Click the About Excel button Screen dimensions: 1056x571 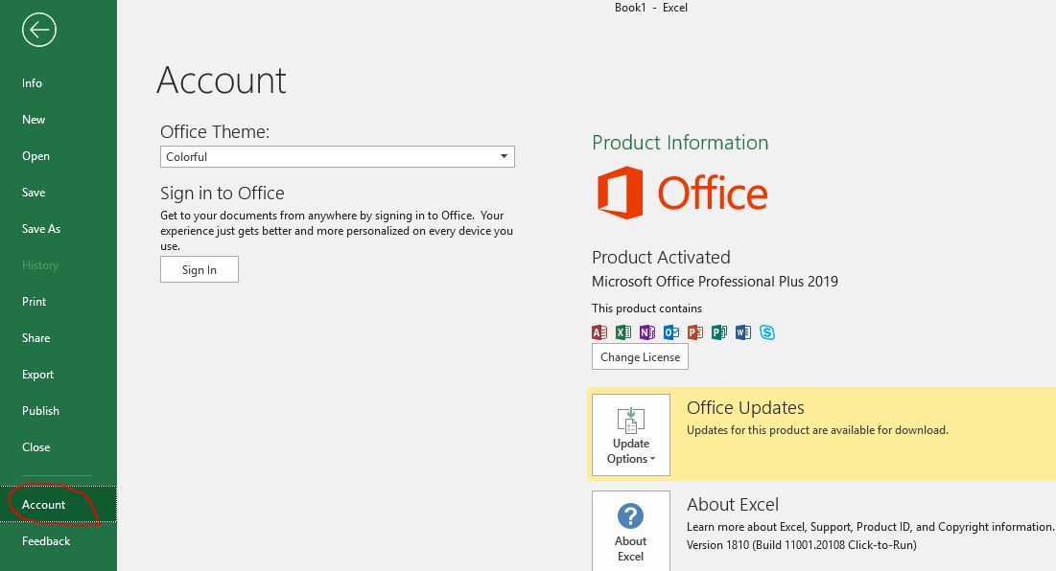pyautogui.click(x=631, y=532)
